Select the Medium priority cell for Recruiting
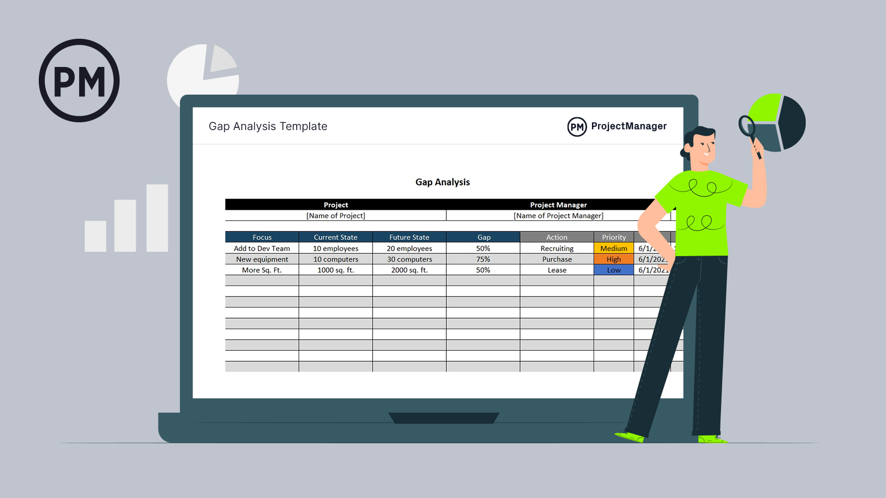 [x=614, y=248]
